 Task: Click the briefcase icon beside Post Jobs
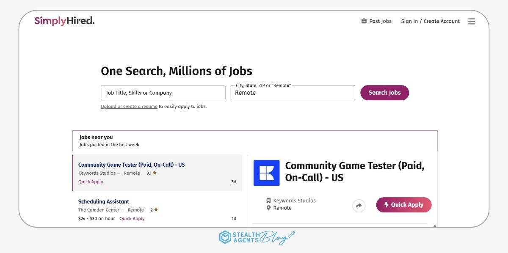pos(363,21)
